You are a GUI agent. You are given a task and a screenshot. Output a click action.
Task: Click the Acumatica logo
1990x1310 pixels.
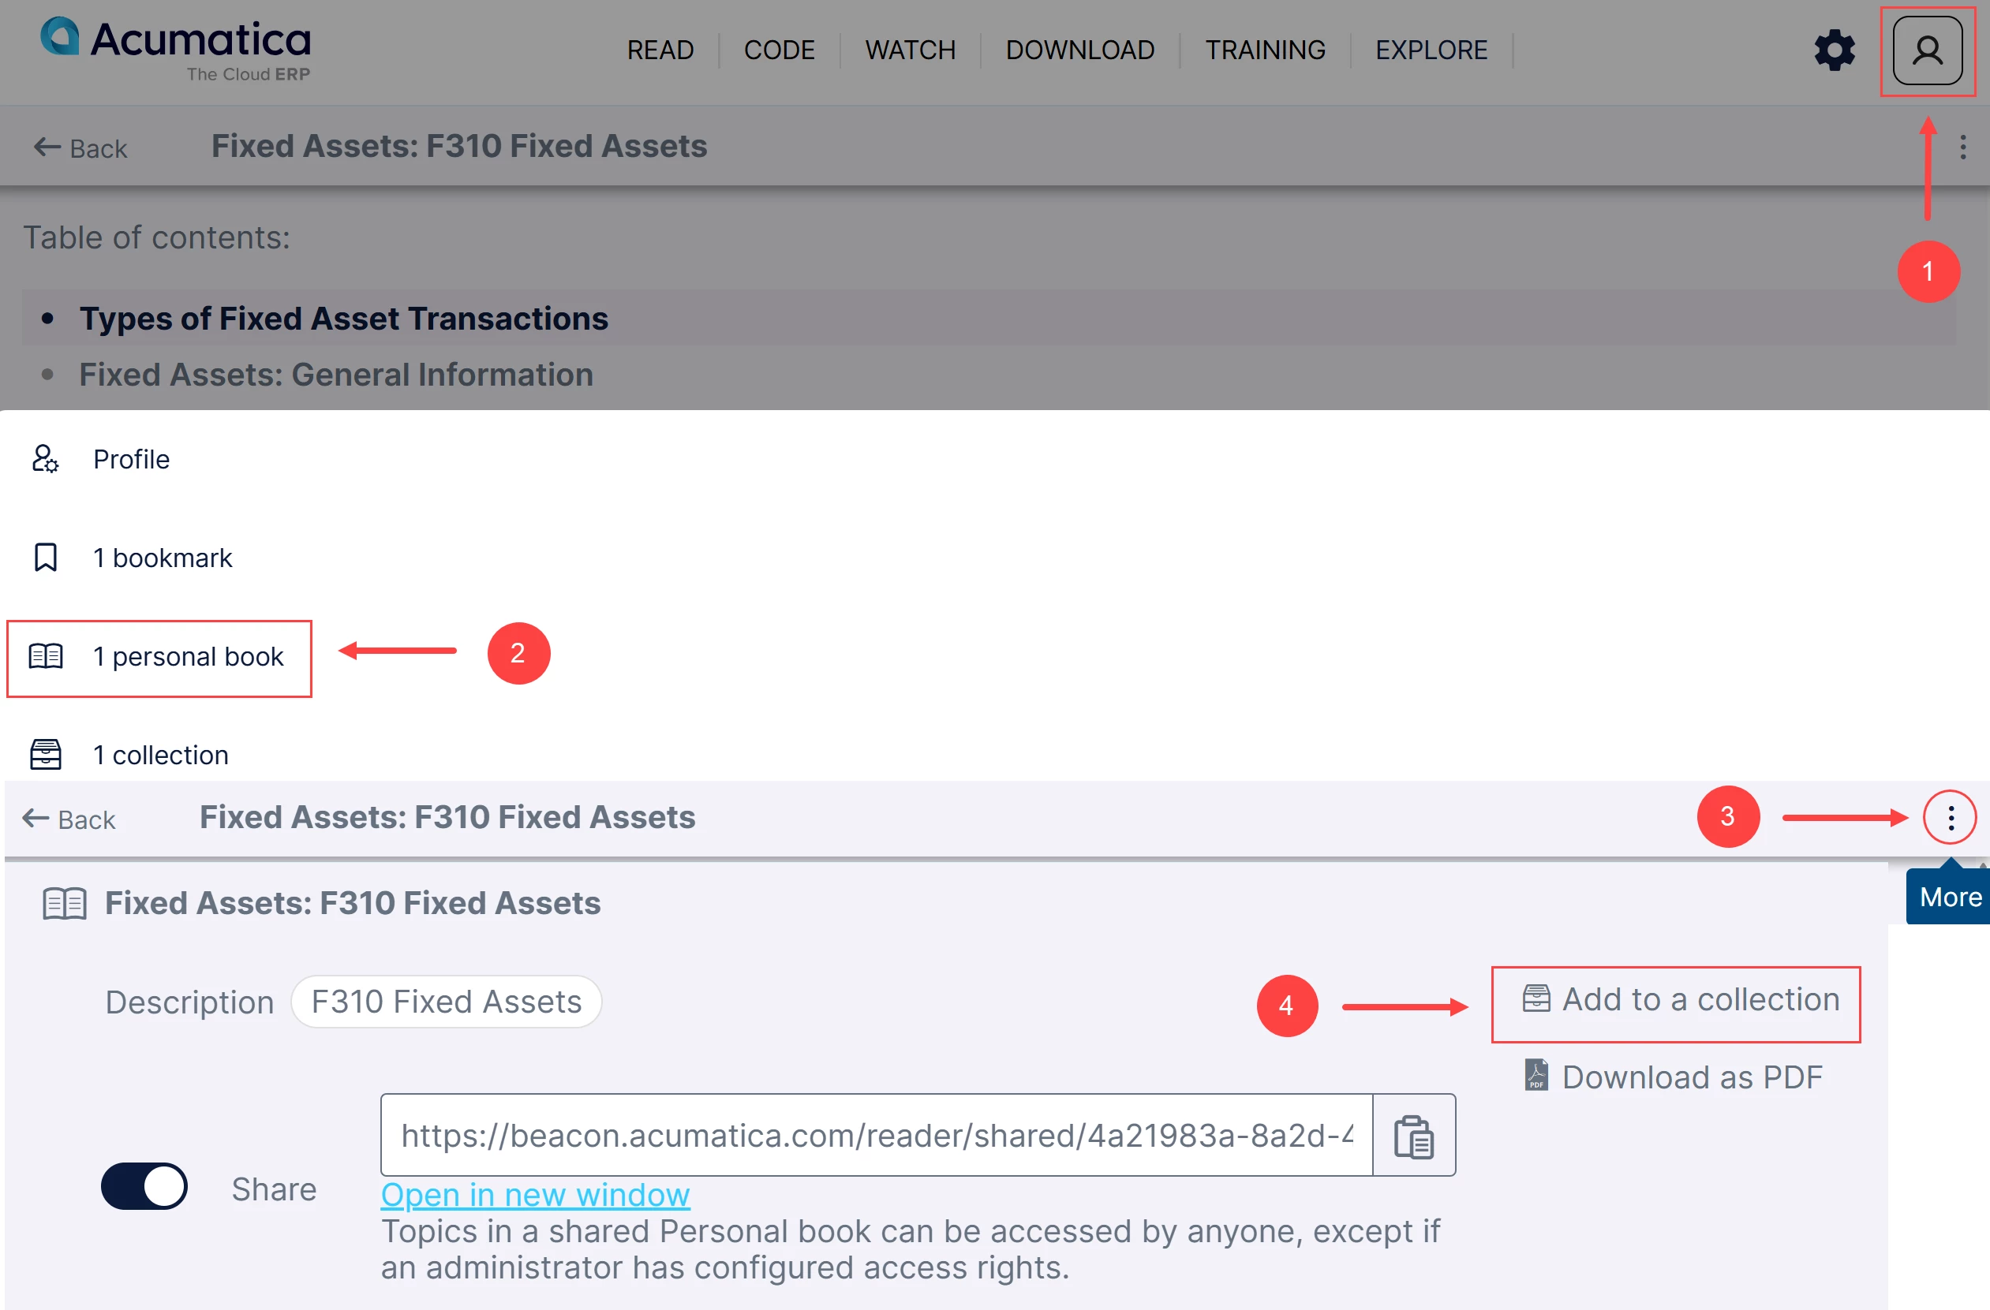click(x=176, y=50)
